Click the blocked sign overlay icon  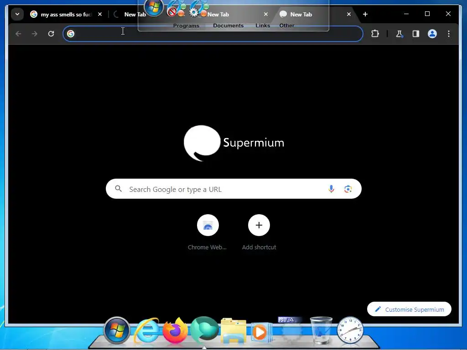[x=176, y=8]
